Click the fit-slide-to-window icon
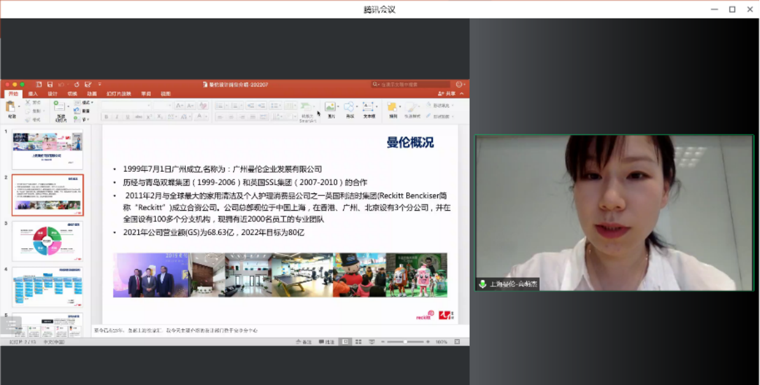Image resolution: width=760 pixels, height=385 pixels. tap(457, 342)
